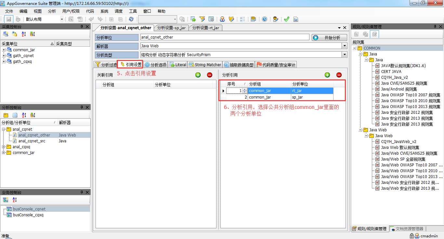Click the save icon in main toolbar
This screenshot has height=239, width=444.
click(9, 19)
